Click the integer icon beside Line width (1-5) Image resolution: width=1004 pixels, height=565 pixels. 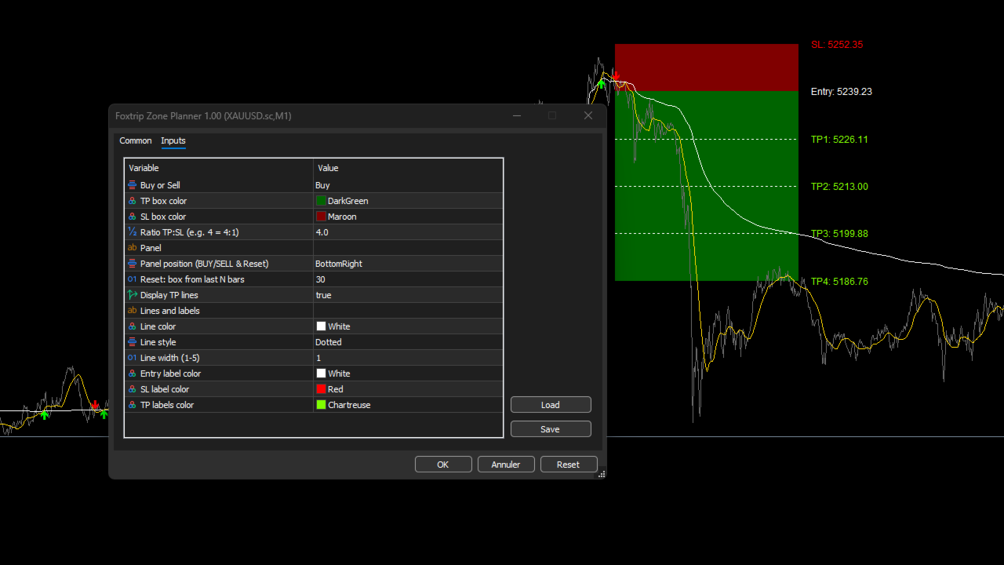pyautogui.click(x=132, y=358)
